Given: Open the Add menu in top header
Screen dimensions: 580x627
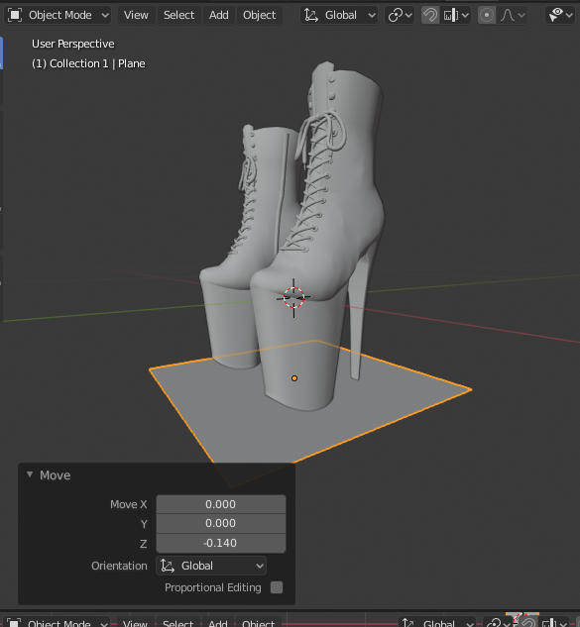Looking at the screenshot, I should (x=218, y=15).
